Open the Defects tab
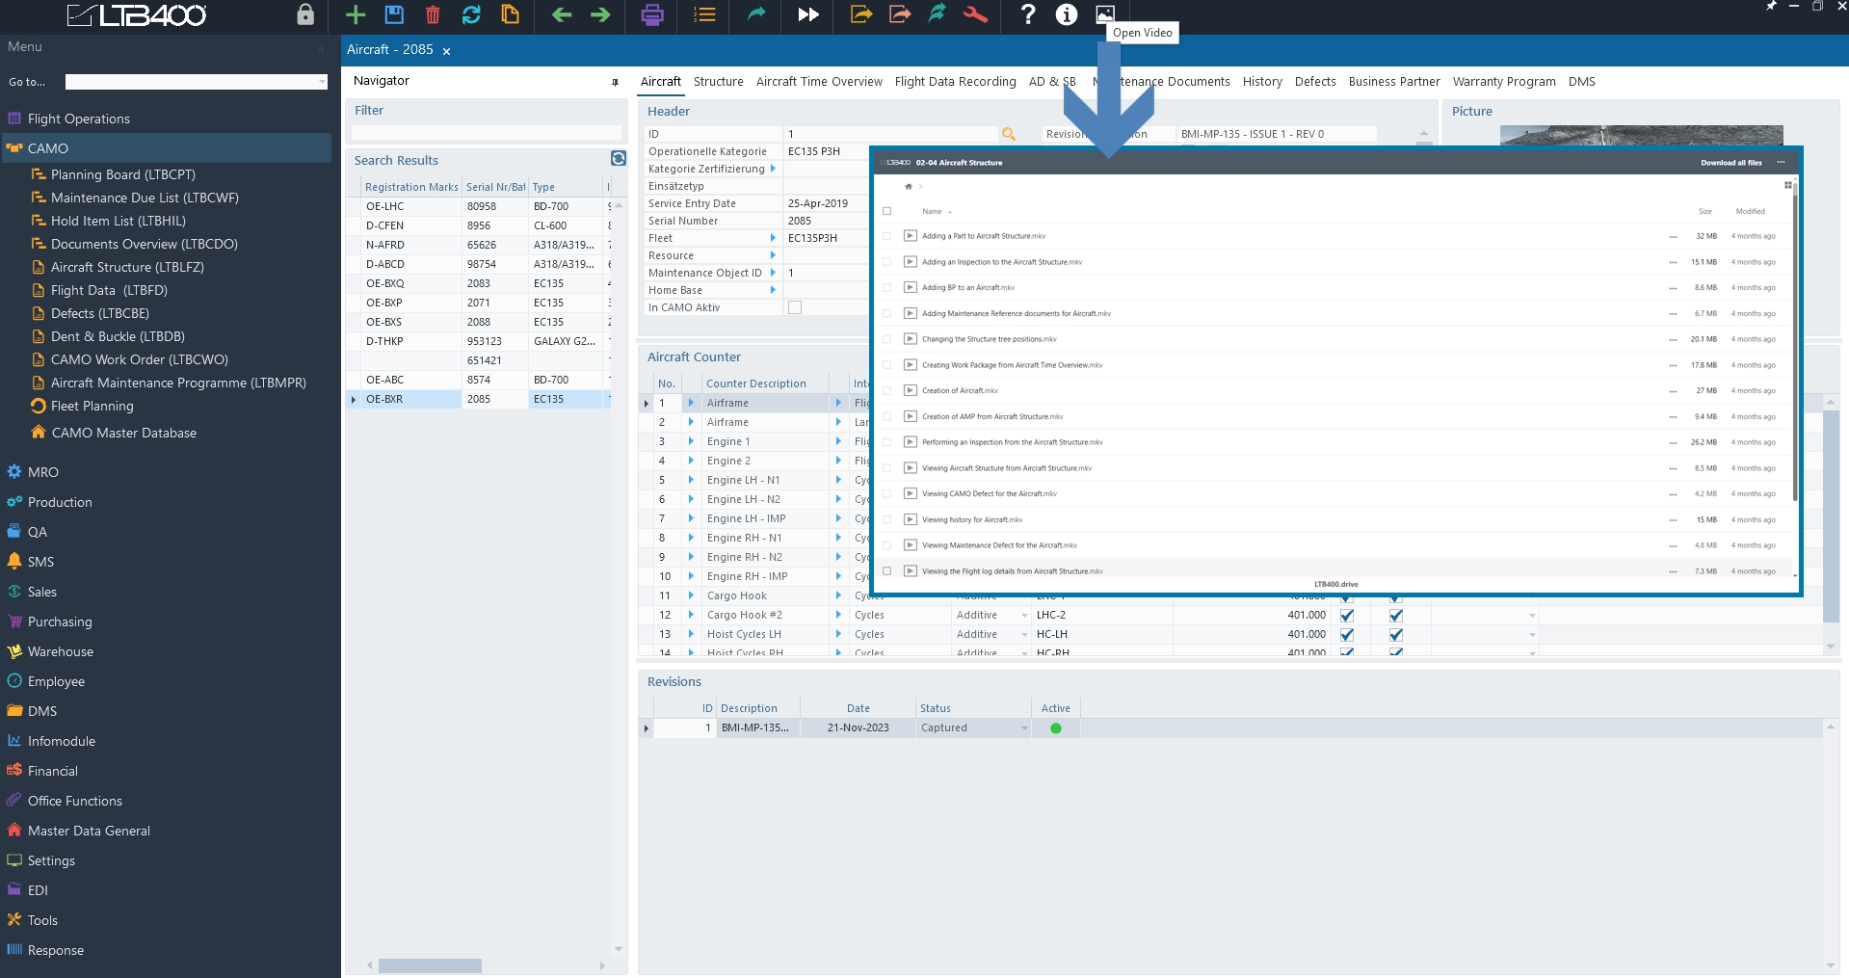This screenshot has width=1849, height=978. [x=1314, y=82]
